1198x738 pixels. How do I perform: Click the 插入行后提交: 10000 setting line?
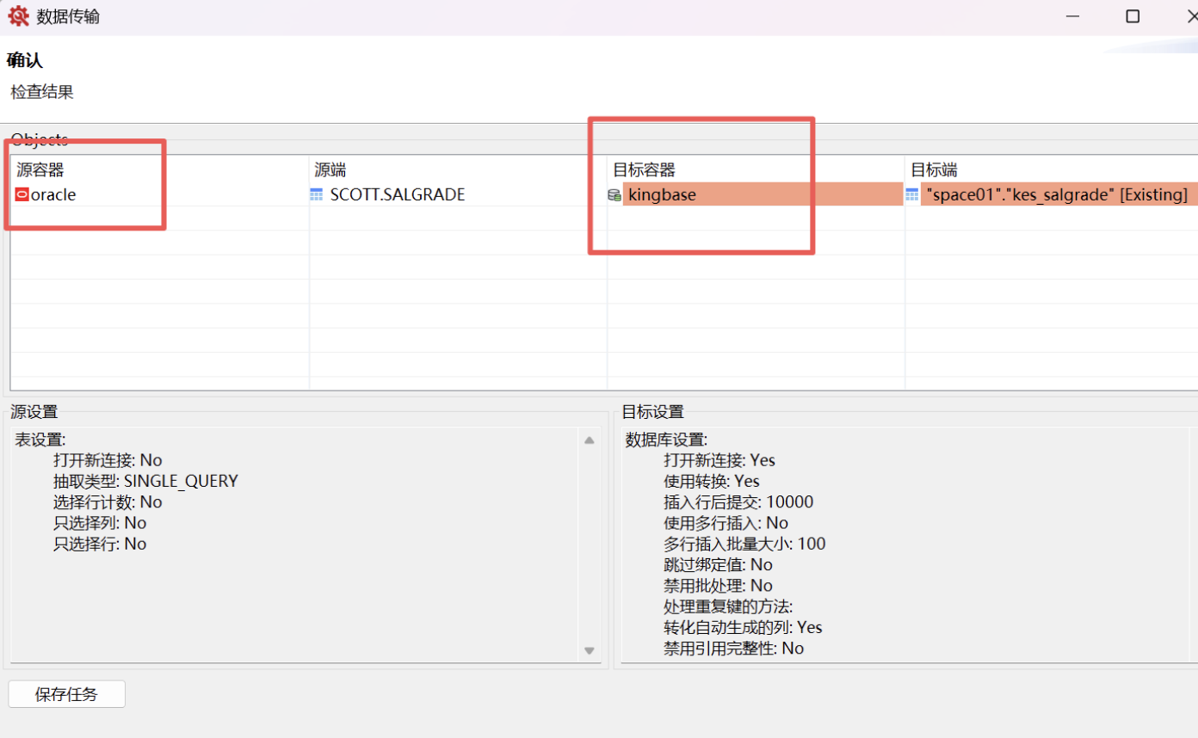click(x=738, y=501)
